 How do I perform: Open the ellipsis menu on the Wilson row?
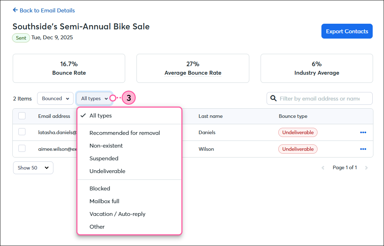363,149
